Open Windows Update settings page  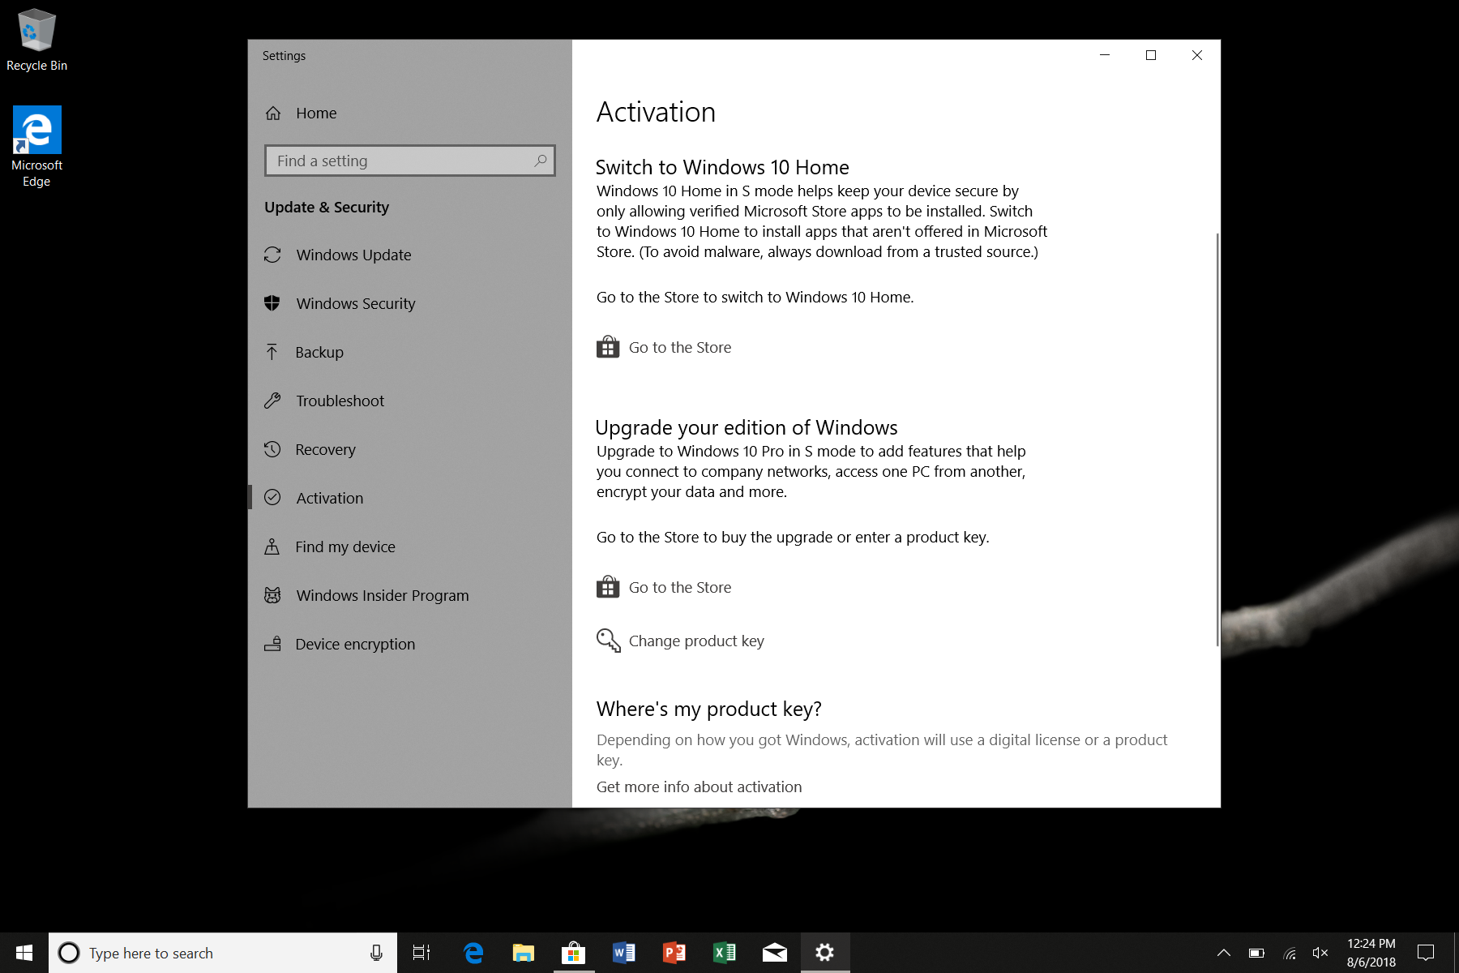tap(353, 255)
